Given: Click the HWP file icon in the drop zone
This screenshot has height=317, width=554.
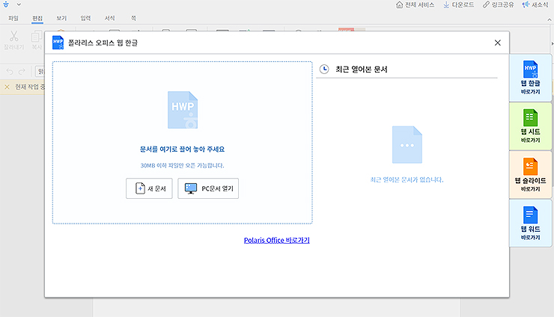Looking at the screenshot, I should (x=183, y=110).
